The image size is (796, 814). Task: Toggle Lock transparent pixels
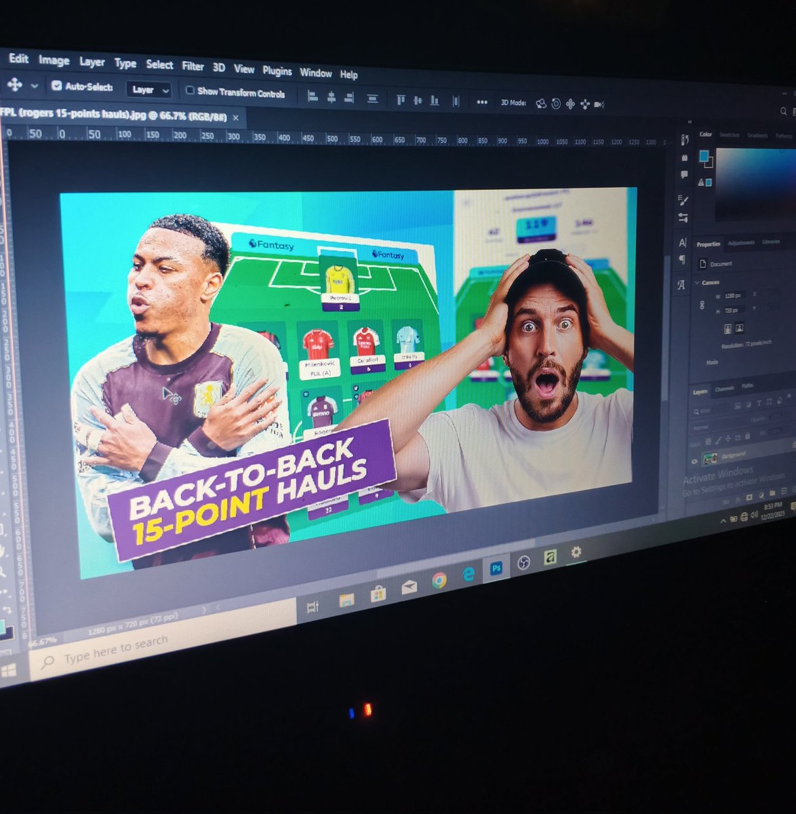[709, 442]
